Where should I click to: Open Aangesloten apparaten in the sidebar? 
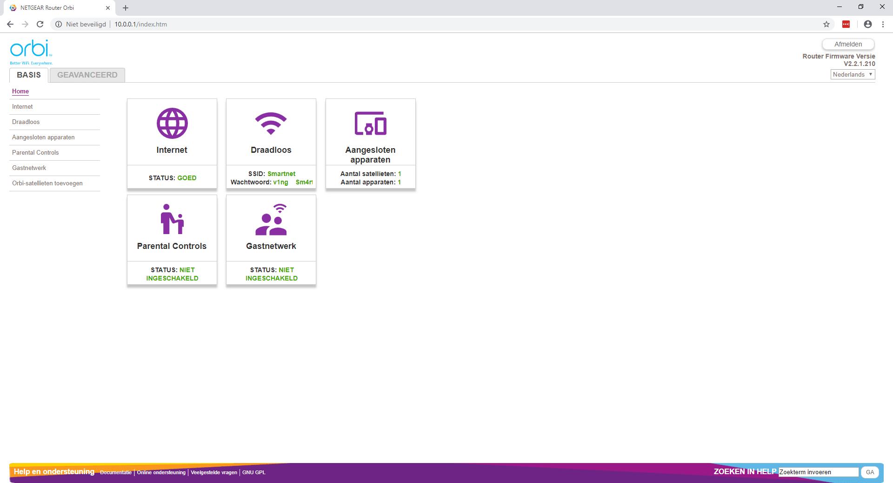pyautogui.click(x=43, y=137)
